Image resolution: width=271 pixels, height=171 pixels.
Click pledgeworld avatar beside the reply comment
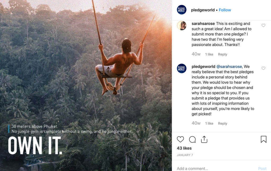182,68
